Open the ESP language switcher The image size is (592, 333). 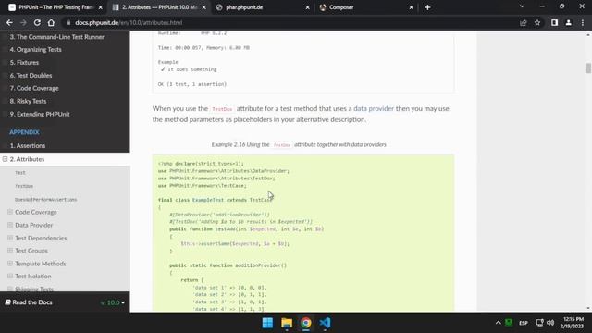point(524,323)
